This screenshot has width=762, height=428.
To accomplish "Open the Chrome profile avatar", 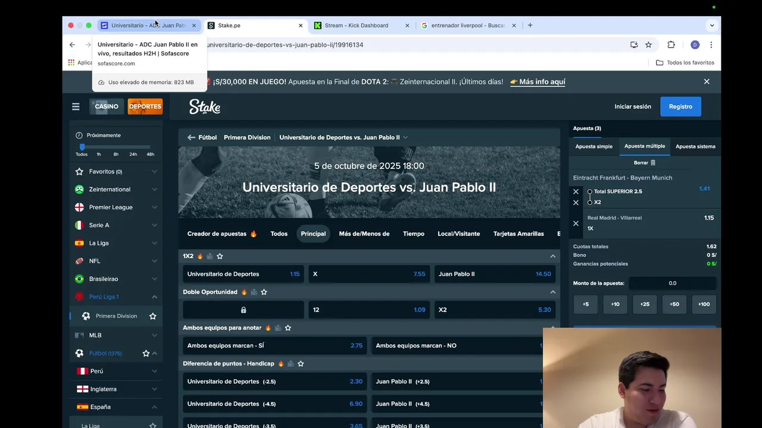I will pos(695,45).
